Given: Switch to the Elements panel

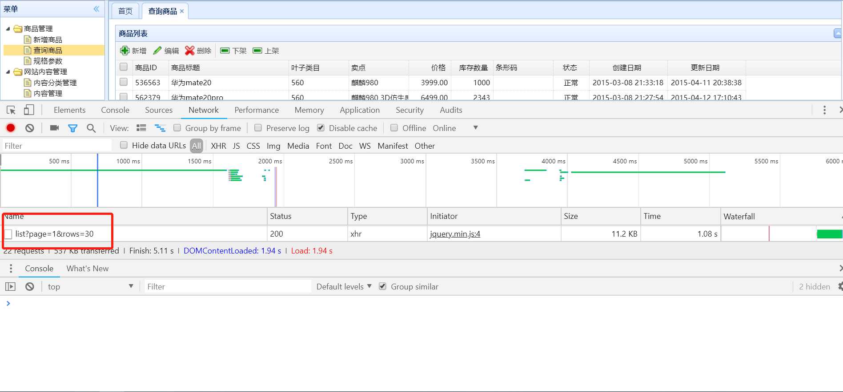Looking at the screenshot, I should [69, 110].
